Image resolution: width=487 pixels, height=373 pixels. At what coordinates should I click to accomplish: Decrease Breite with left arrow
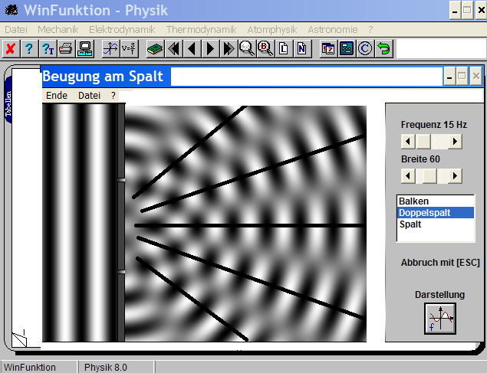click(408, 176)
